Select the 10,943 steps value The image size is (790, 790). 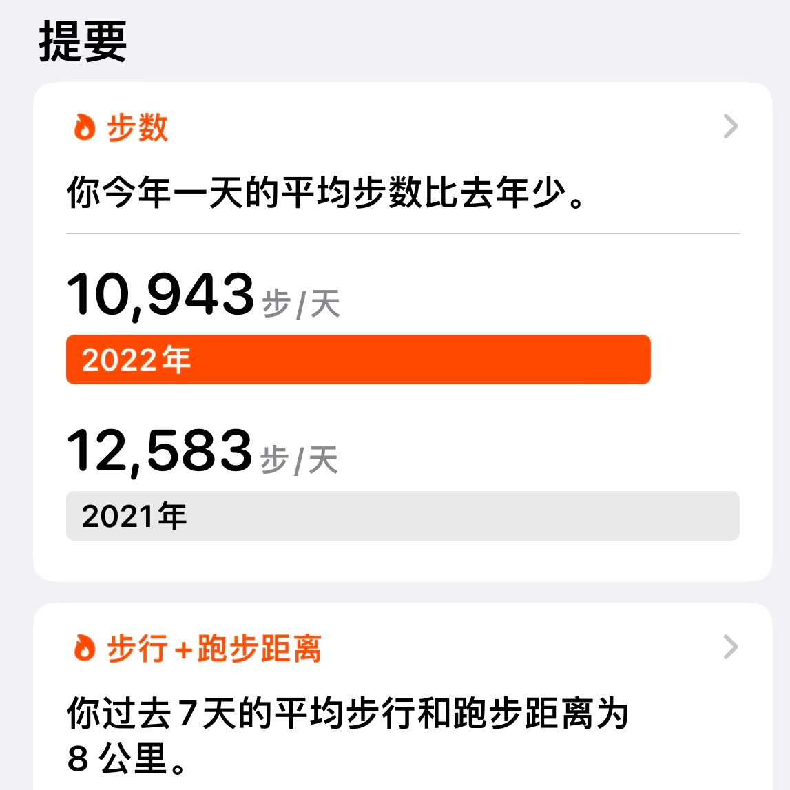click(x=160, y=295)
